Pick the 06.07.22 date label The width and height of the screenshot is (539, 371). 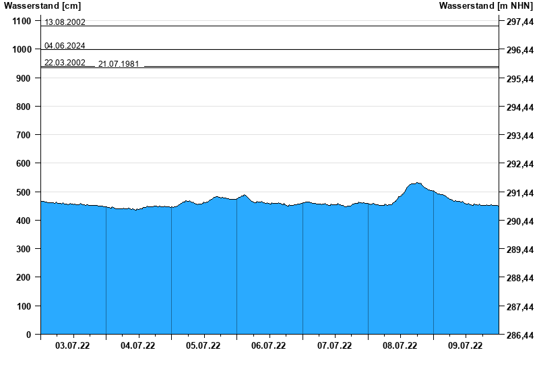[269, 346]
